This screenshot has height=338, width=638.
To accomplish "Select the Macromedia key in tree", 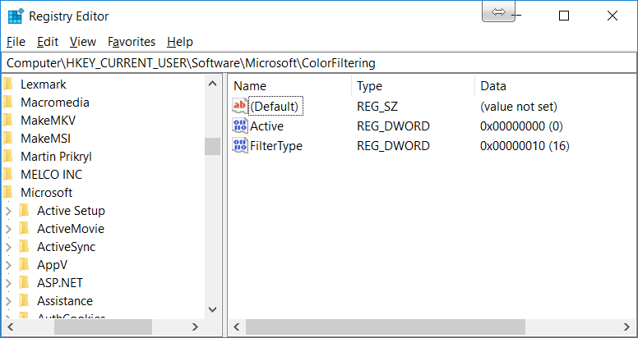I will 55,103.
